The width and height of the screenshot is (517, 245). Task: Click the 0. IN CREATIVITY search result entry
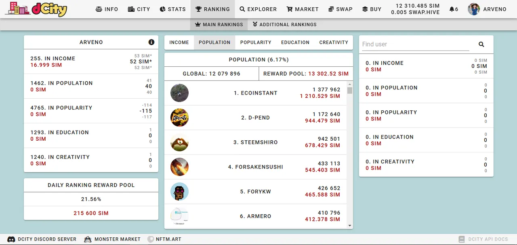426,165
